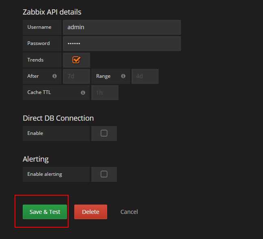263x239 pixels.
Task: Click the After label
Action: [x=33, y=76]
